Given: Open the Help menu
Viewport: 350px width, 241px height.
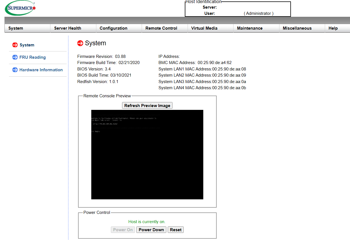Looking at the screenshot, I should point(337,28).
